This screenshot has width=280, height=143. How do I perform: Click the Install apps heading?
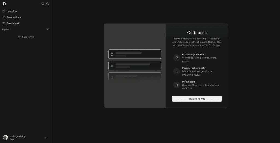189,82
